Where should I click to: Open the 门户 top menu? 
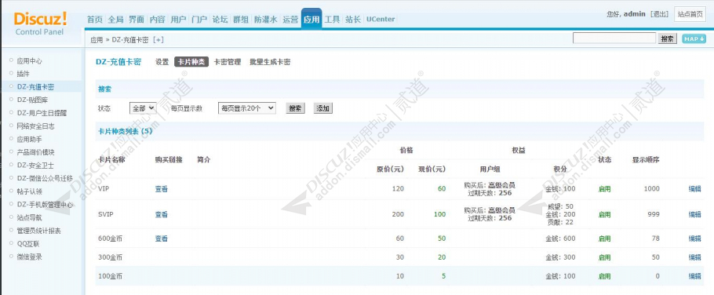click(199, 20)
